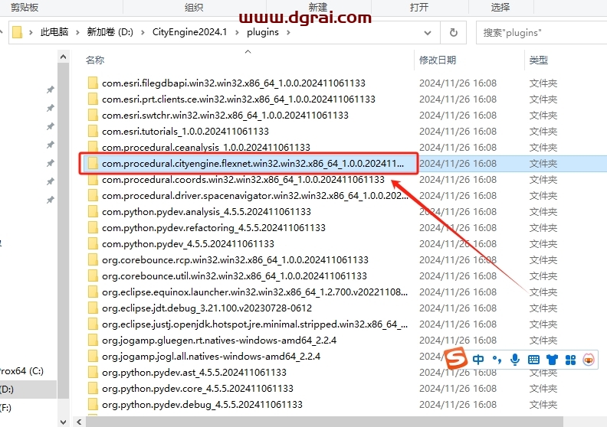
Task: Open Sogou skin shop shirt icon
Action: pos(551,359)
